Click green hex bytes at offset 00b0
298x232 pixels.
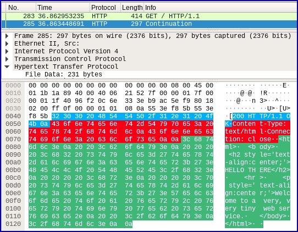coord(121,170)
